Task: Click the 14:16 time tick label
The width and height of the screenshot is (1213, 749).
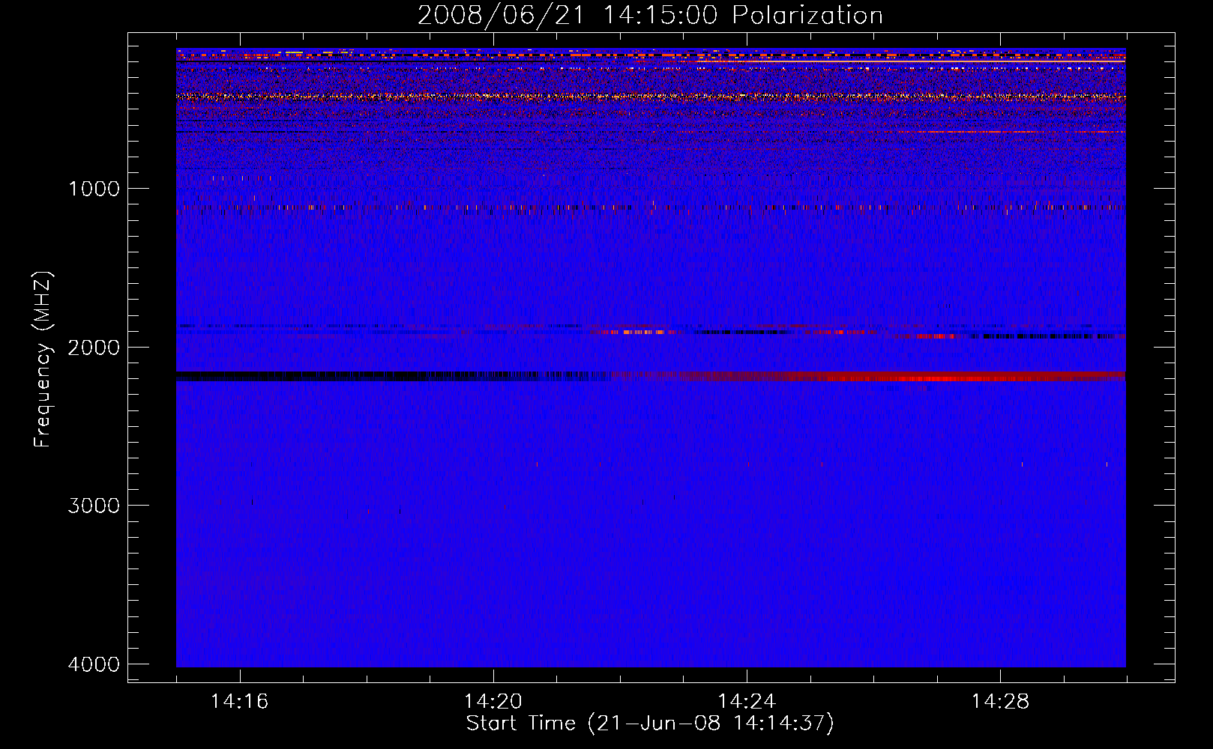Action: [x=239, y=702]
